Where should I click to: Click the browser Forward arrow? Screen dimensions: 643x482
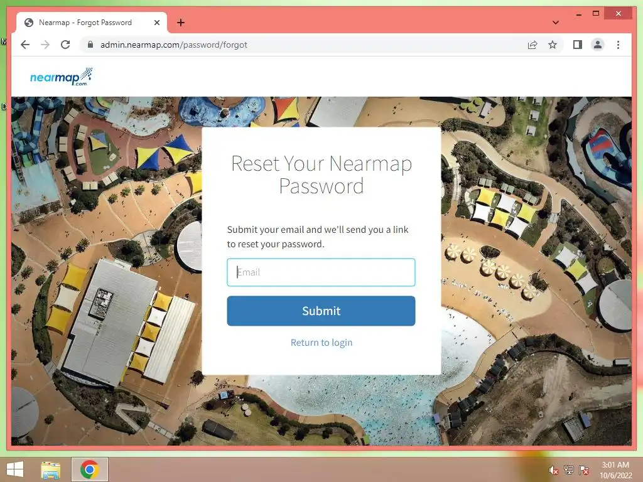[45, 45]
